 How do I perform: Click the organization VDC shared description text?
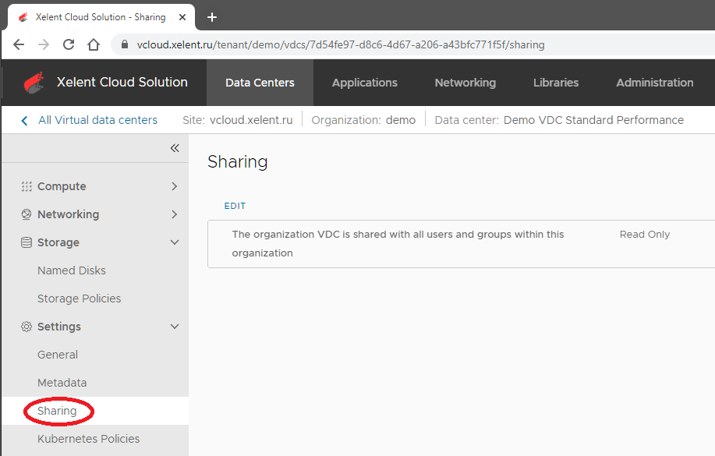click(x=398, y=243)
